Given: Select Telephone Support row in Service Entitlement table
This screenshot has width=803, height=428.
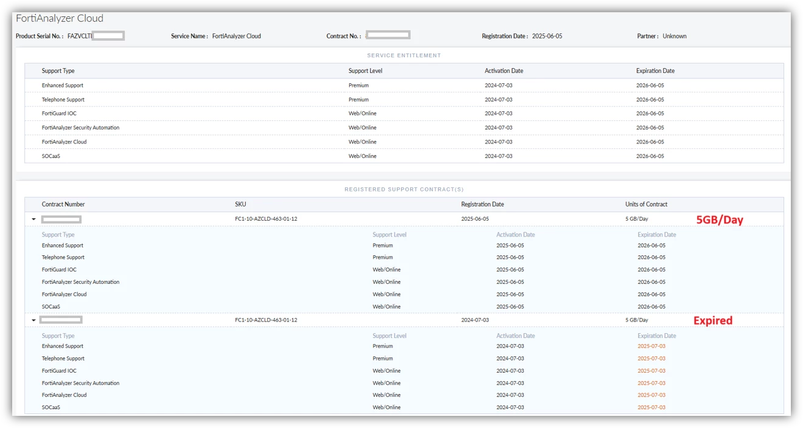Looking at the screenshot, I should 404,99.
